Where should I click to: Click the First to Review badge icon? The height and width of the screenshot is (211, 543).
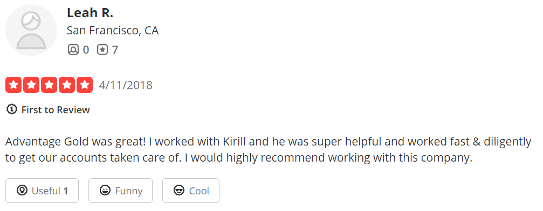pos(12,110)
